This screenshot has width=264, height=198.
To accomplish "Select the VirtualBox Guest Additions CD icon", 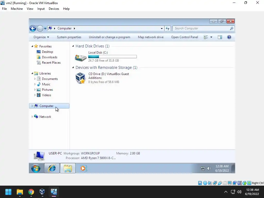I will (80, 78).
